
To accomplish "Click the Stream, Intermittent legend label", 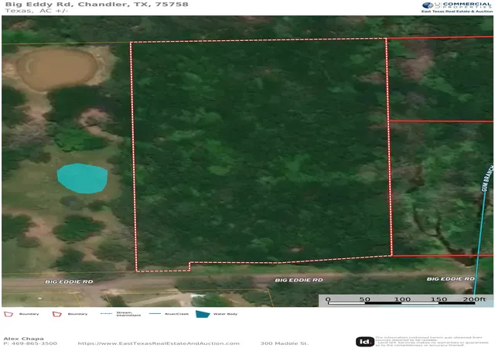I will (128, 314).
